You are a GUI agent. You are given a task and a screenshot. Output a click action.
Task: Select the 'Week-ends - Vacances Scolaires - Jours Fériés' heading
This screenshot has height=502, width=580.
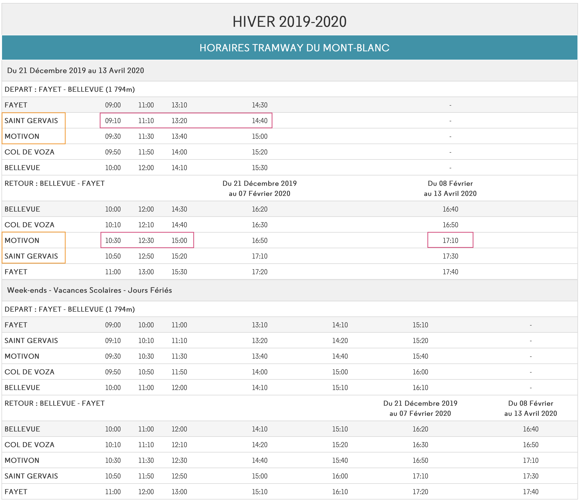[90, 290]
